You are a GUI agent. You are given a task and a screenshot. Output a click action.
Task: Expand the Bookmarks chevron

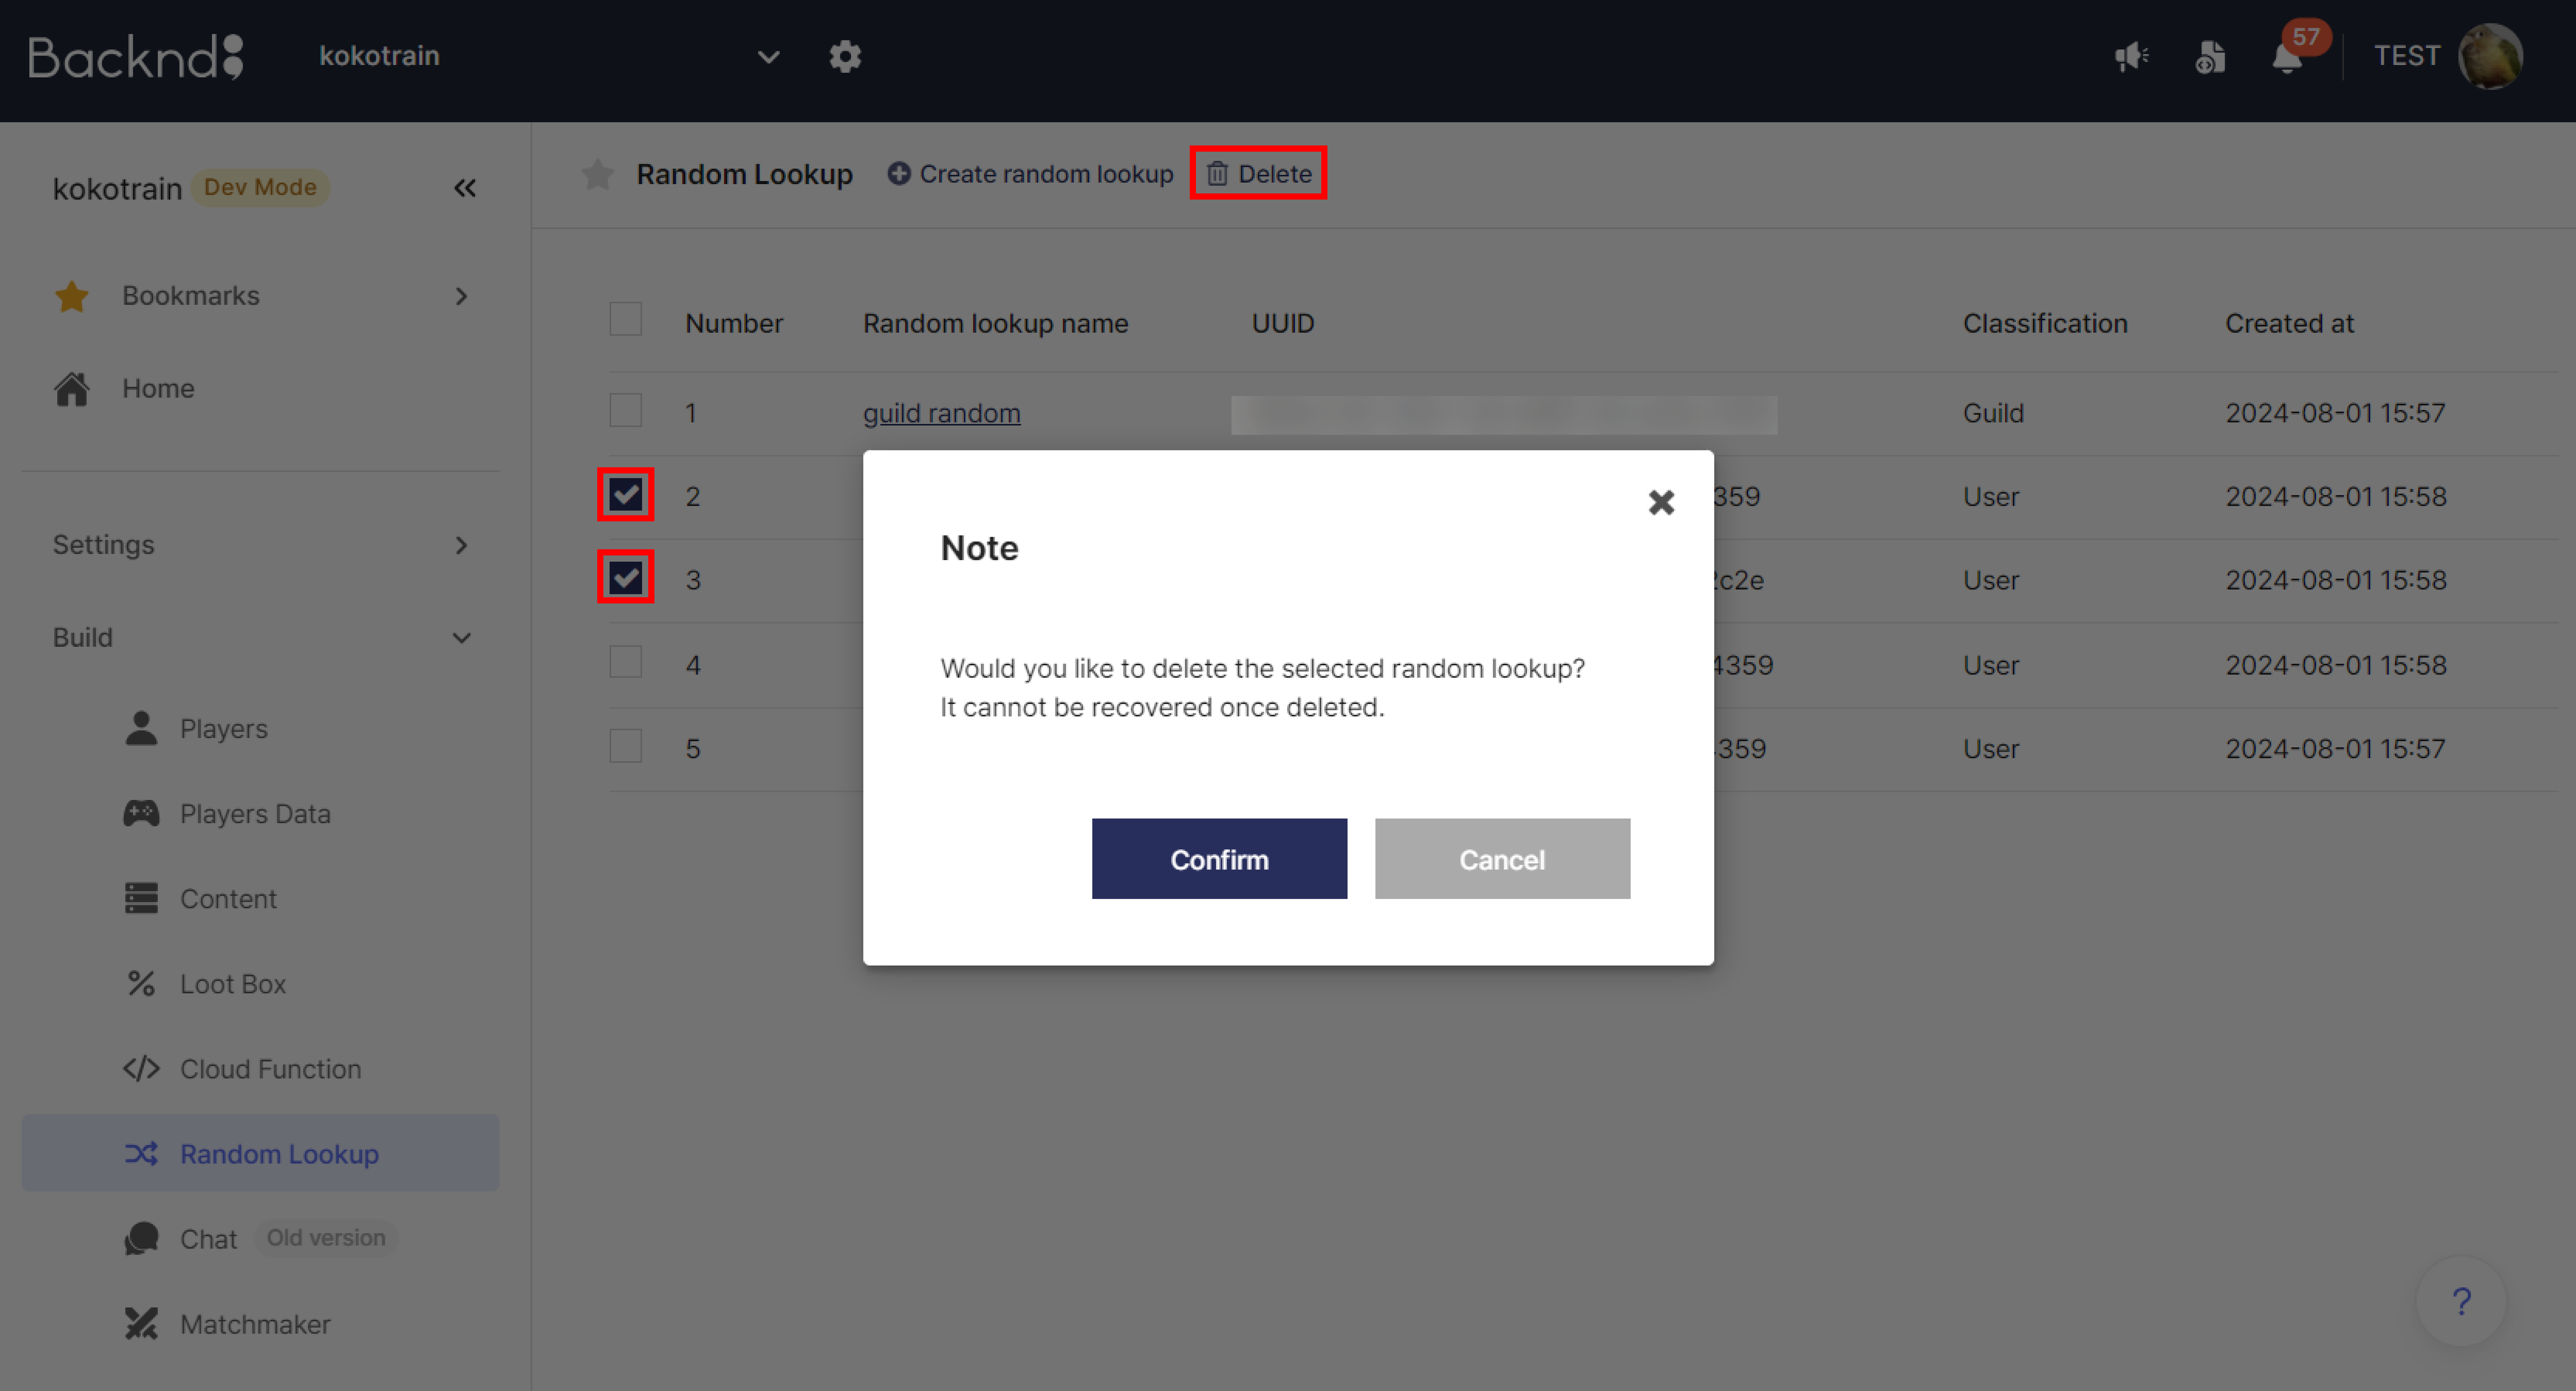click(461, 296)
